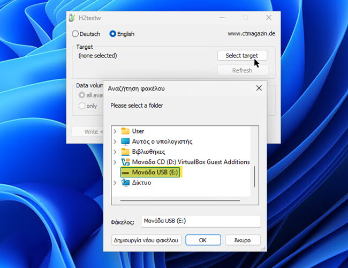Viewport: 348px width, 268px height.
Task: Minimize the H2testw window
Action: [222, 18]
